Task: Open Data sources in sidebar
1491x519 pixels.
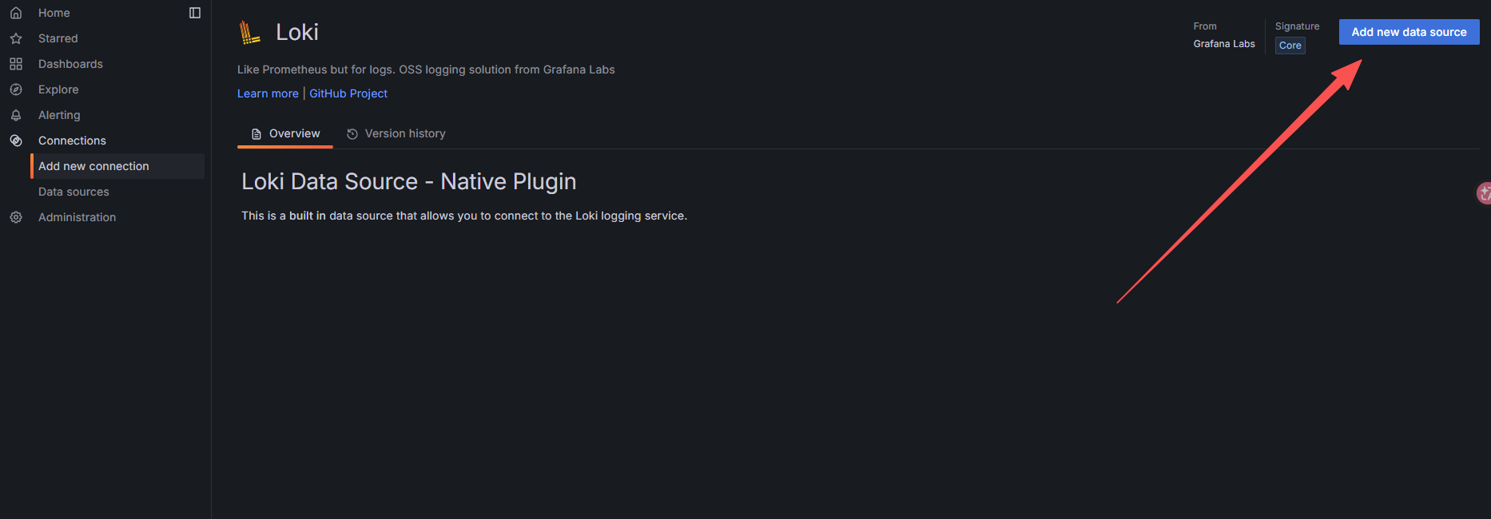Action: pos(74,192)
